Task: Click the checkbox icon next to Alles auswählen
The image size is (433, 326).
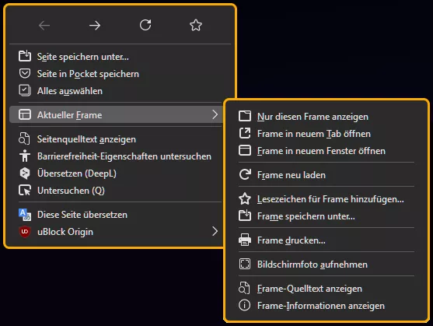Action: pos(25,90)
